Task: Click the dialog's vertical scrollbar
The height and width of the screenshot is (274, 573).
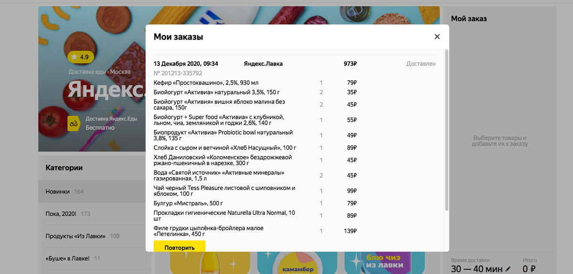Action: 446,130
